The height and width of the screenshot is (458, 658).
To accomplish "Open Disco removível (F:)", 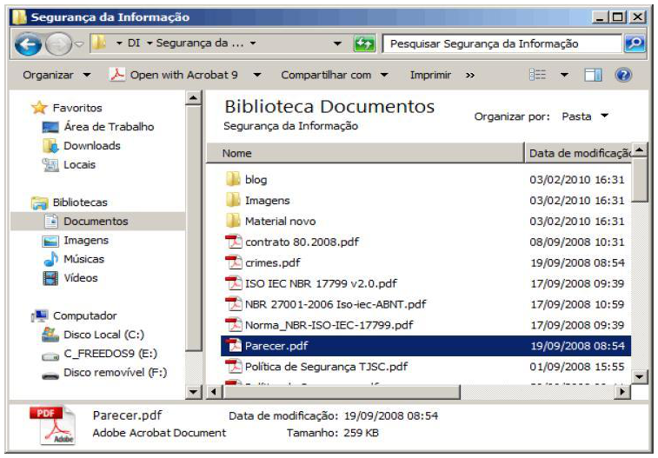I will click(x=104, y=373).
